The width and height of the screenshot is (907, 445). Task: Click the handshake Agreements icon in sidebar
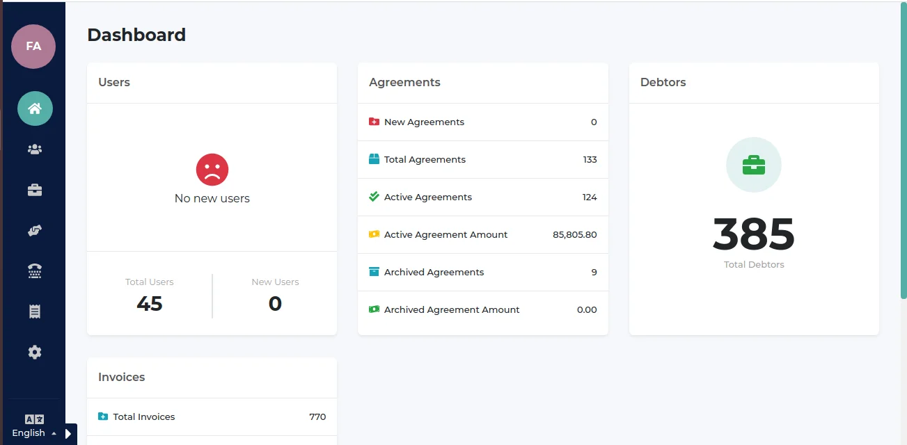point(33,230)
